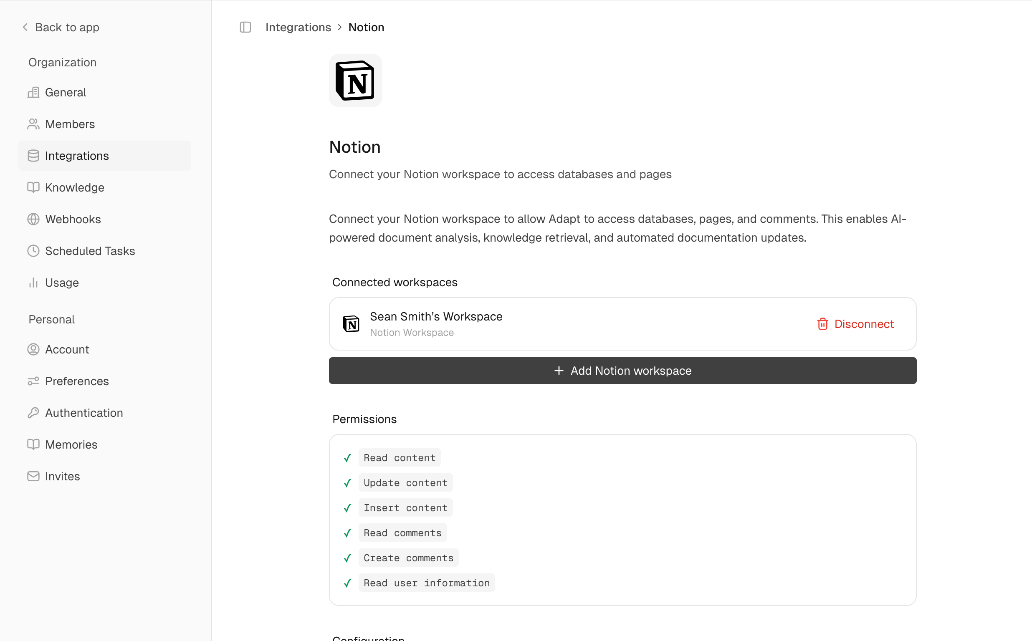Click the Account user circle icon
Image resolution: width=1032 pixels, height=641 pixels.
(x=33, y=350)
